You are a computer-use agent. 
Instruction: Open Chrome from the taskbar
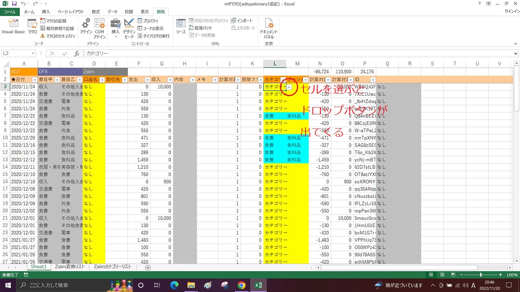(x=241, y=285)
